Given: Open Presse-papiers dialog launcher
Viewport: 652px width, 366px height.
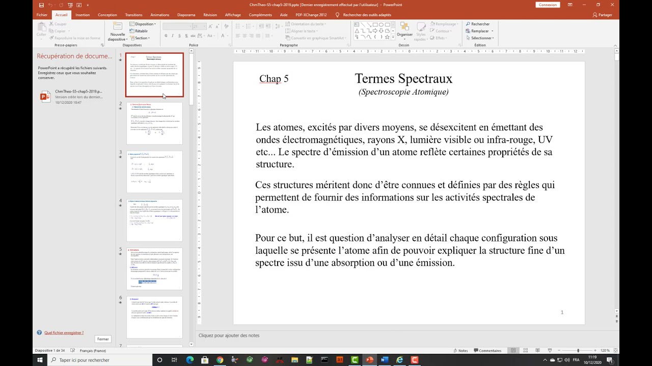Looking at the screenshot, I should (102, 45).
